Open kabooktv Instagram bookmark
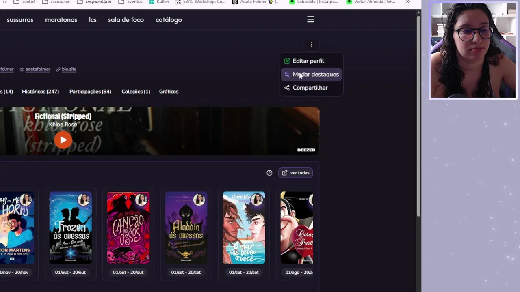 click(x=314, y=2)
